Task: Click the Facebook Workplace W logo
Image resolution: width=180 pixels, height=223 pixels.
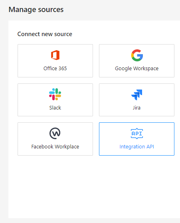Action: tap(55, 133)
